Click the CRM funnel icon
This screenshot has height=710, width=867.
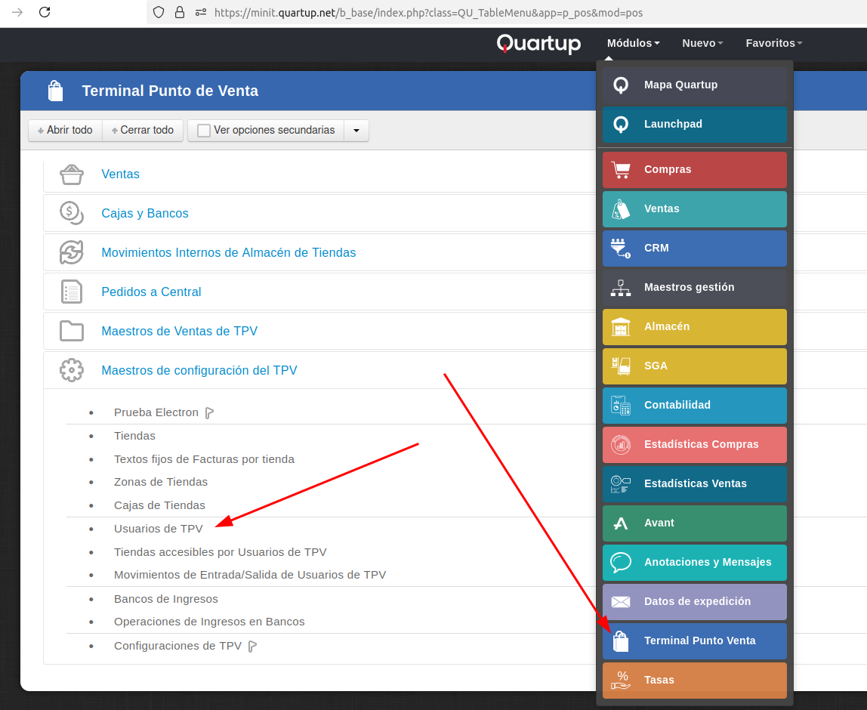(x=620, y=248)
